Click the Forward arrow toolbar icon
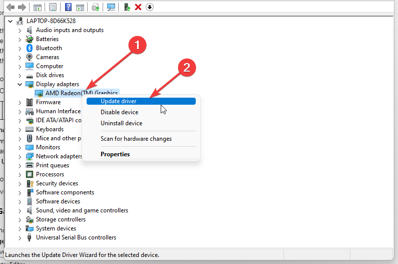This screenshot has width=398, height=264. (22, 7)
